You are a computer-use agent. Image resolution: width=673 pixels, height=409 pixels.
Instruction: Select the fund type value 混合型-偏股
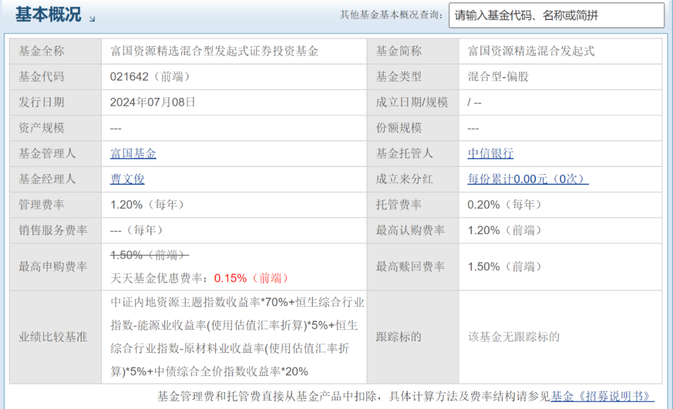point(499,77)
